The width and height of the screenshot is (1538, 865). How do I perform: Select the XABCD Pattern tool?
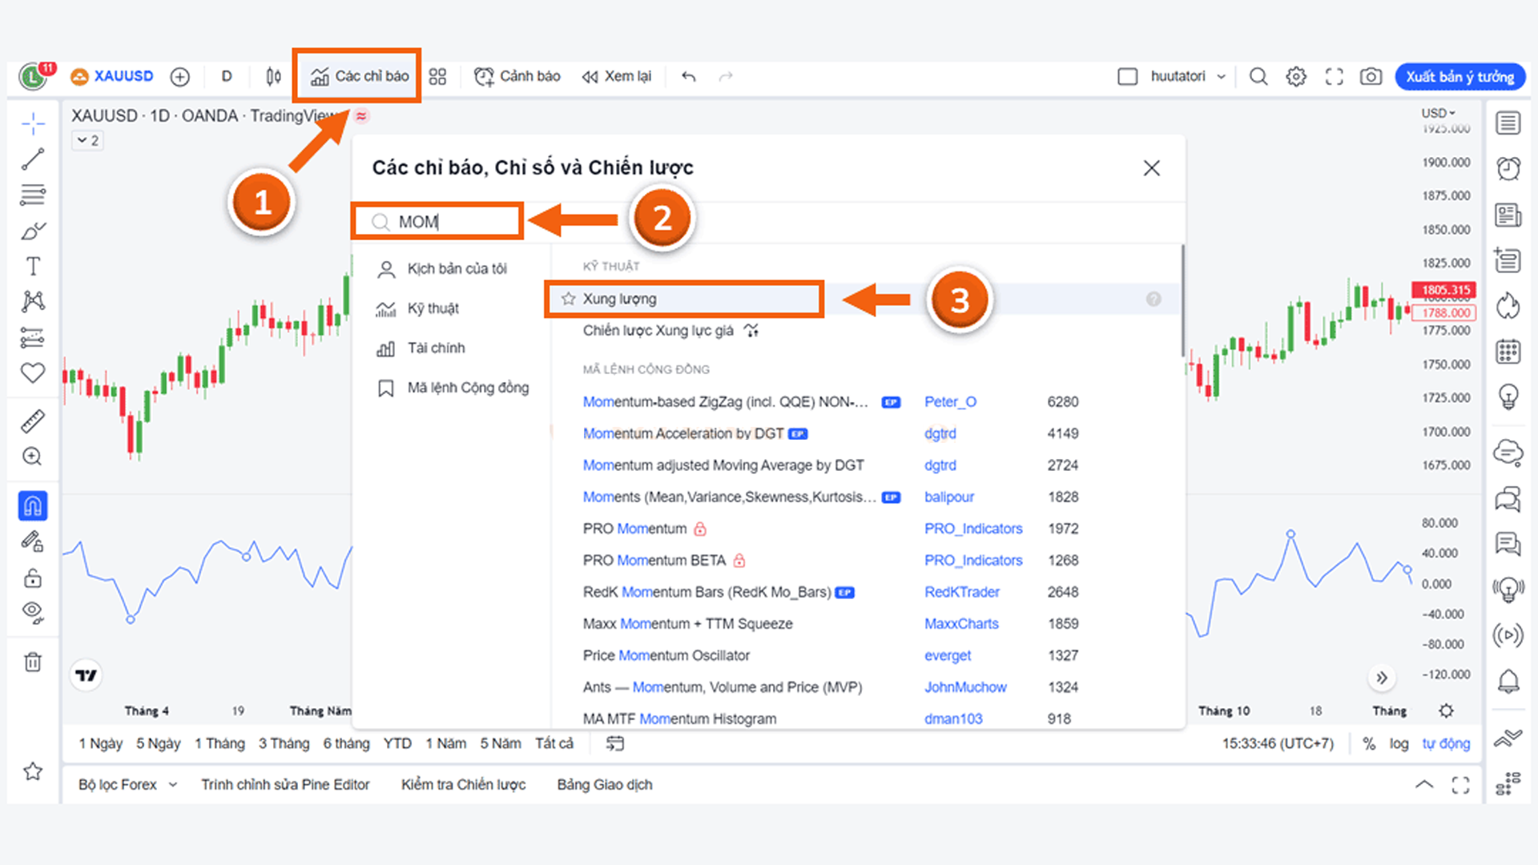(x=33, y=300)
